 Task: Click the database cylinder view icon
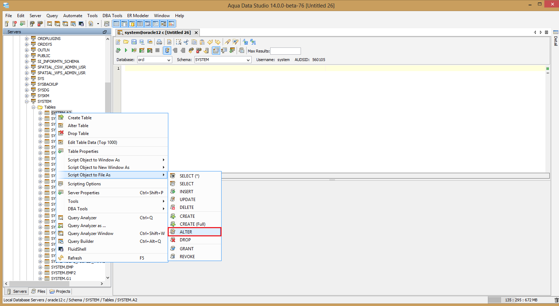pyautogui.click(x=132, y=24)
